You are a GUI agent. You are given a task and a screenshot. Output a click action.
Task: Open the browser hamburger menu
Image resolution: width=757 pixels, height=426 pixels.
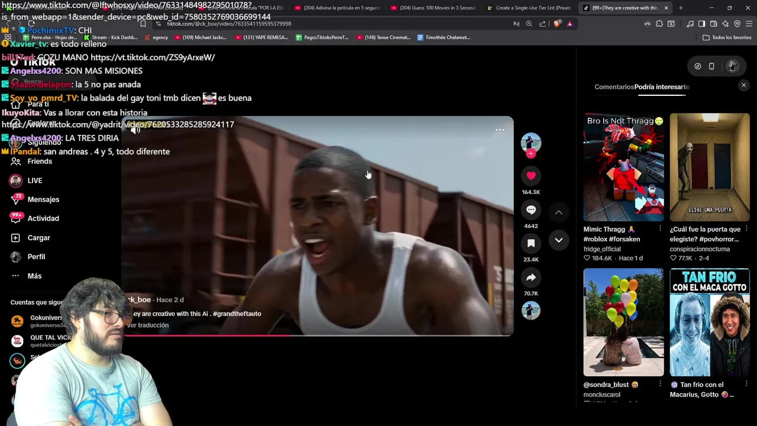pos(749,24)
